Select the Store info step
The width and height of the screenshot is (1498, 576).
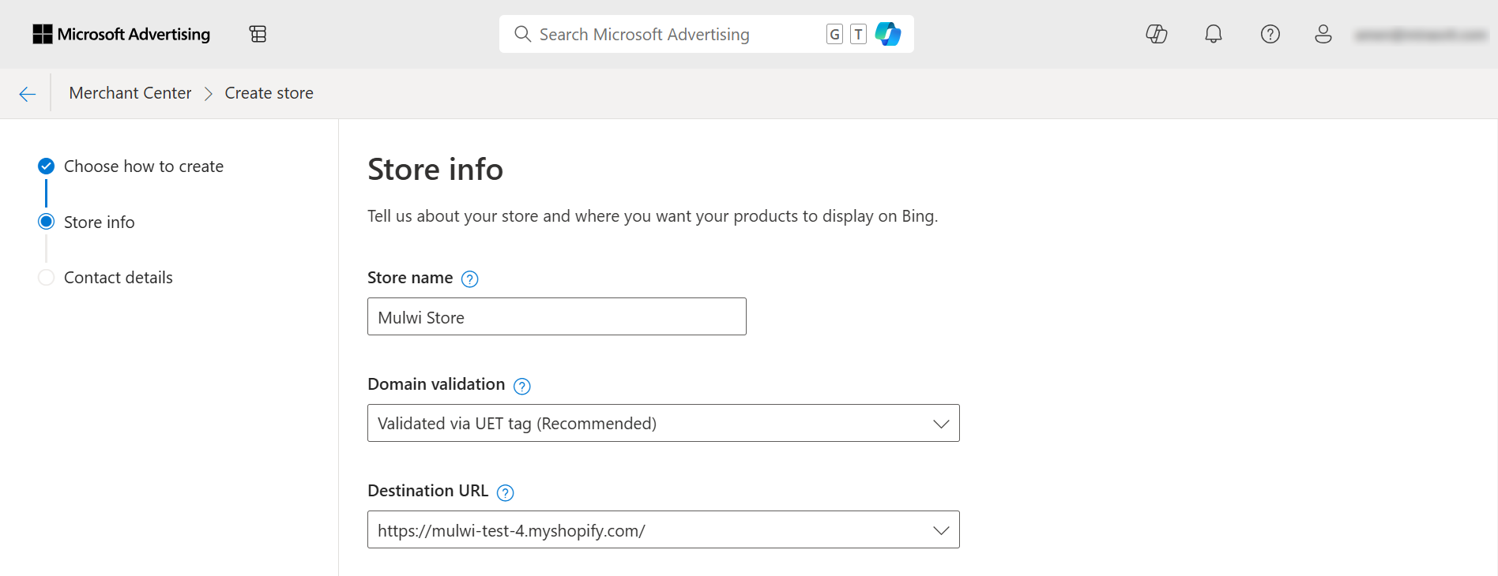pyautogui.click(x=100, y=223)
